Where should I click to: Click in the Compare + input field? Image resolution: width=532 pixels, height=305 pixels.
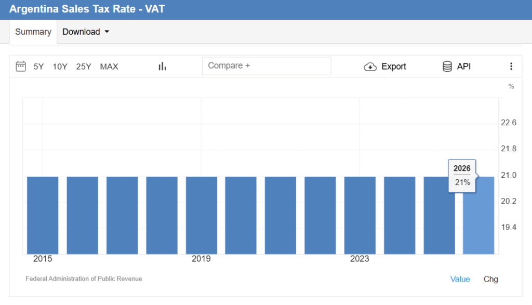266,66
